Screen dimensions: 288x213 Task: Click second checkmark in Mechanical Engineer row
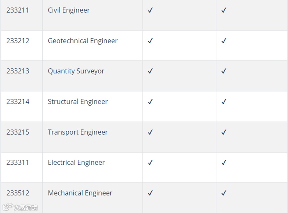pyautogui.click(x=224, y=193)
